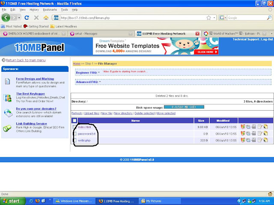Switch to the SHERLOCK HOLMES tab
This screenshot has height=205, width=274.
34,33
